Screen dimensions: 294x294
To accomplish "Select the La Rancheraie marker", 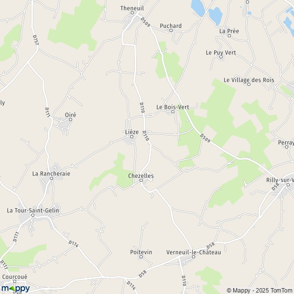I will (51, 178).
